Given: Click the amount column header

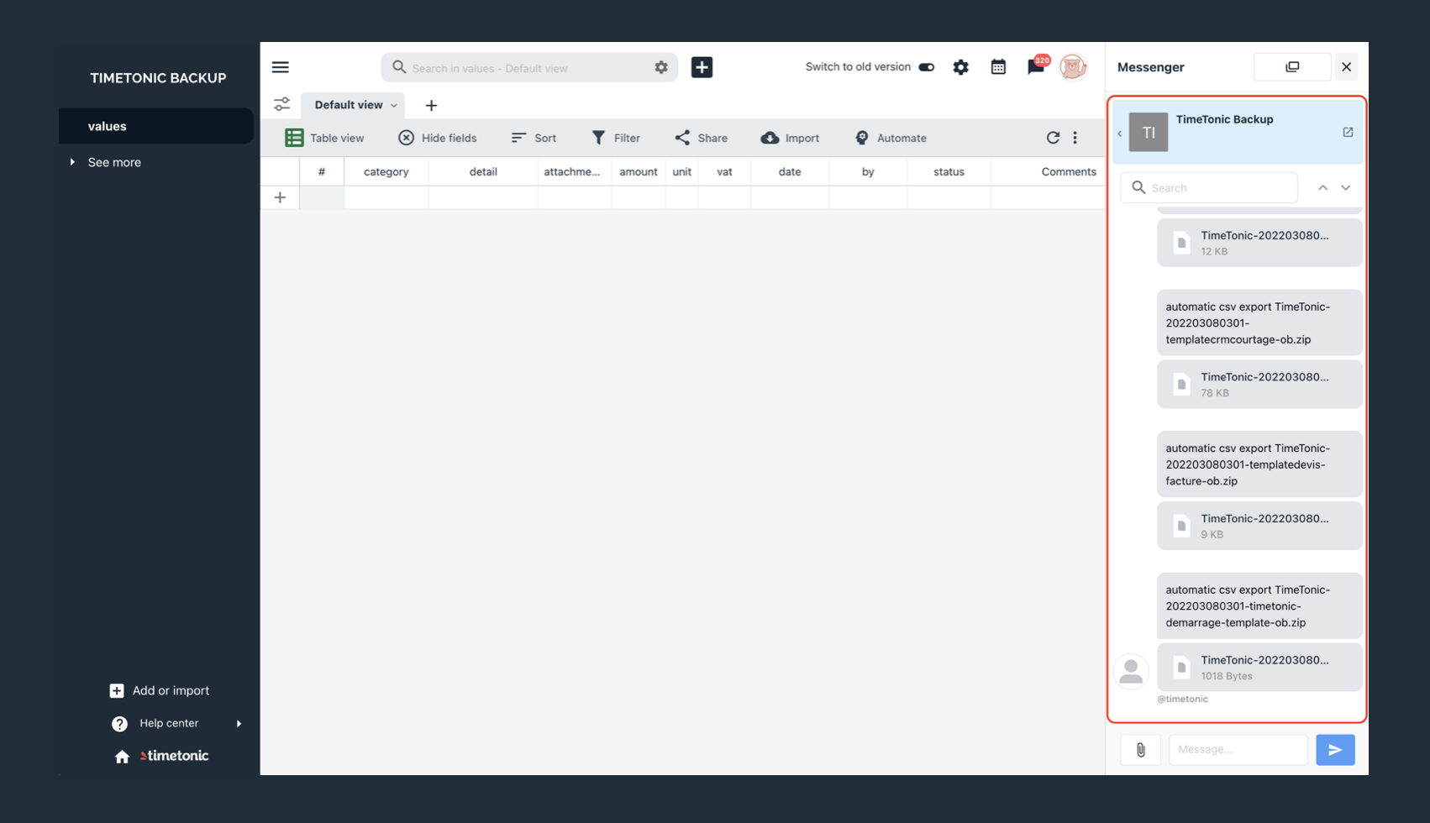Looking at the screenshot, I should (x=639, y=171).
